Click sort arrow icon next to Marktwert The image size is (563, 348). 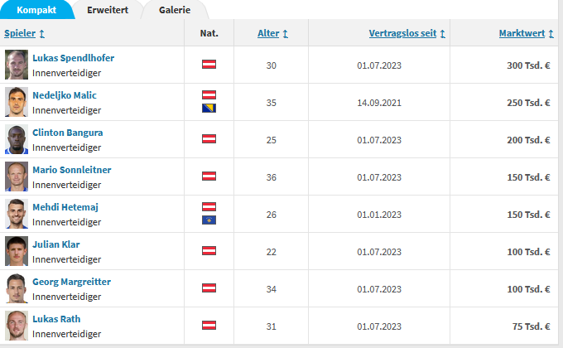(x=551, y=34)
